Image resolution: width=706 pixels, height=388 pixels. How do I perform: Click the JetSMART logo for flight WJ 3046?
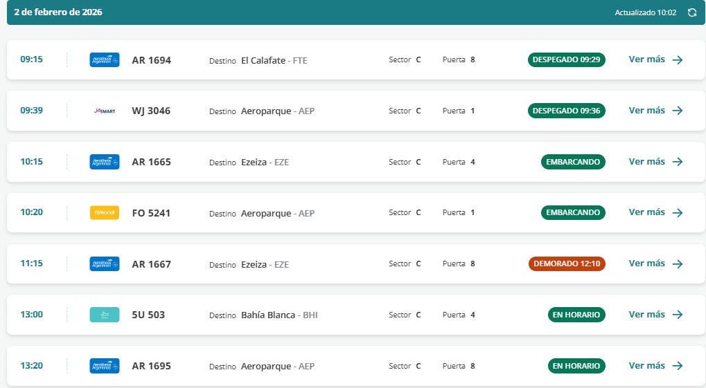105,111
